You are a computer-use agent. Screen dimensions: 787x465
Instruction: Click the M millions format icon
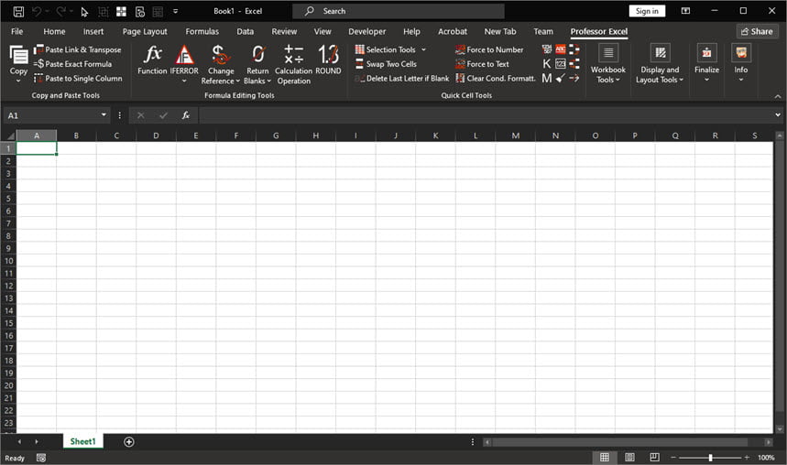tap(547, 78)
